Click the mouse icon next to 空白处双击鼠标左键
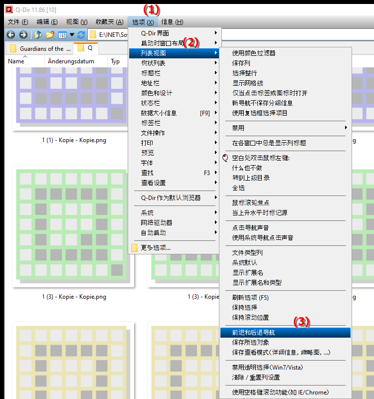This screenshot has width=374, height=399. coord(225,158)
